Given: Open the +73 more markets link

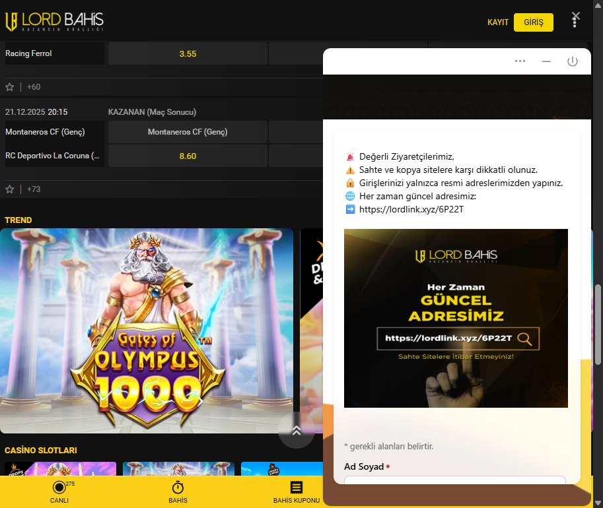Looking at the screenshot, I should click(x=34, y=189).
